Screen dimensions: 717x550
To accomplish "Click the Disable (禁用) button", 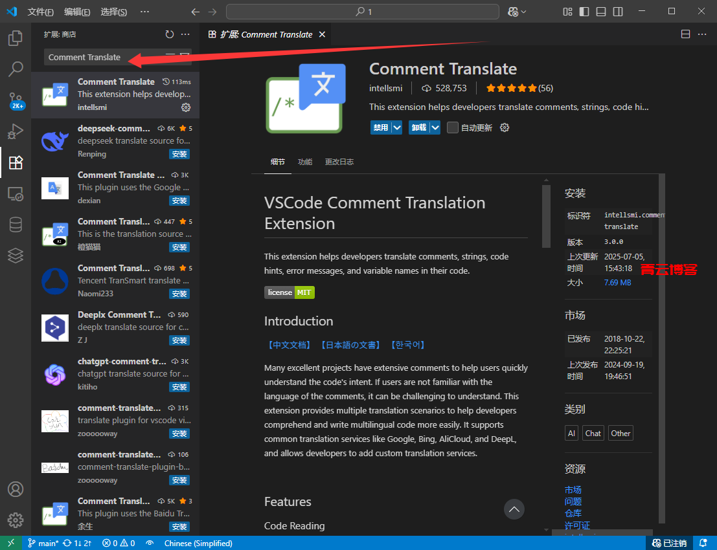I will pos(381,127).
